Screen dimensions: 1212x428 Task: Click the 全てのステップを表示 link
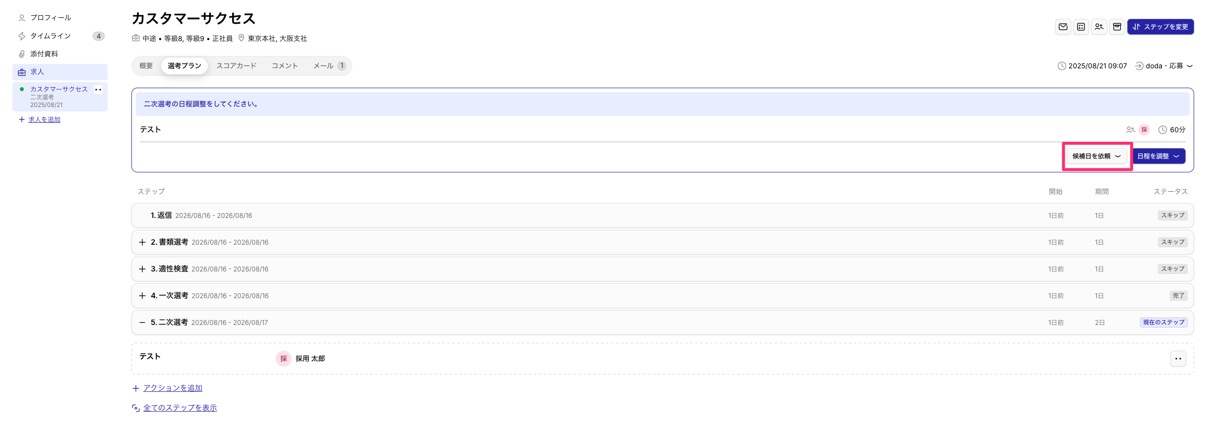pos(180,408)
